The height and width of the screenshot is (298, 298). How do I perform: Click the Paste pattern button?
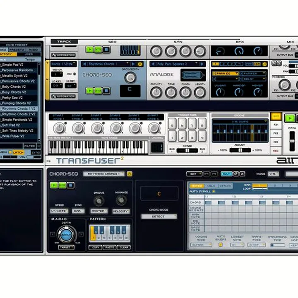tap(109, 247)
